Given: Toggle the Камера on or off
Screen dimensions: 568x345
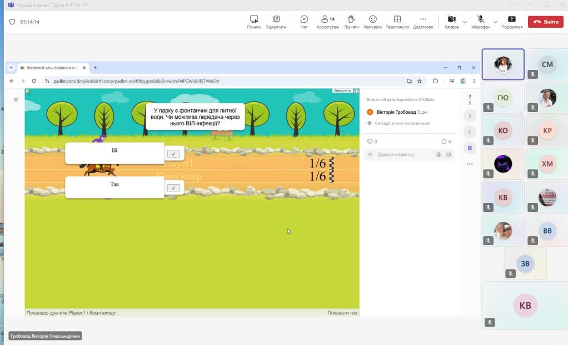Looking at the screenshot, I should coord(451,22).
